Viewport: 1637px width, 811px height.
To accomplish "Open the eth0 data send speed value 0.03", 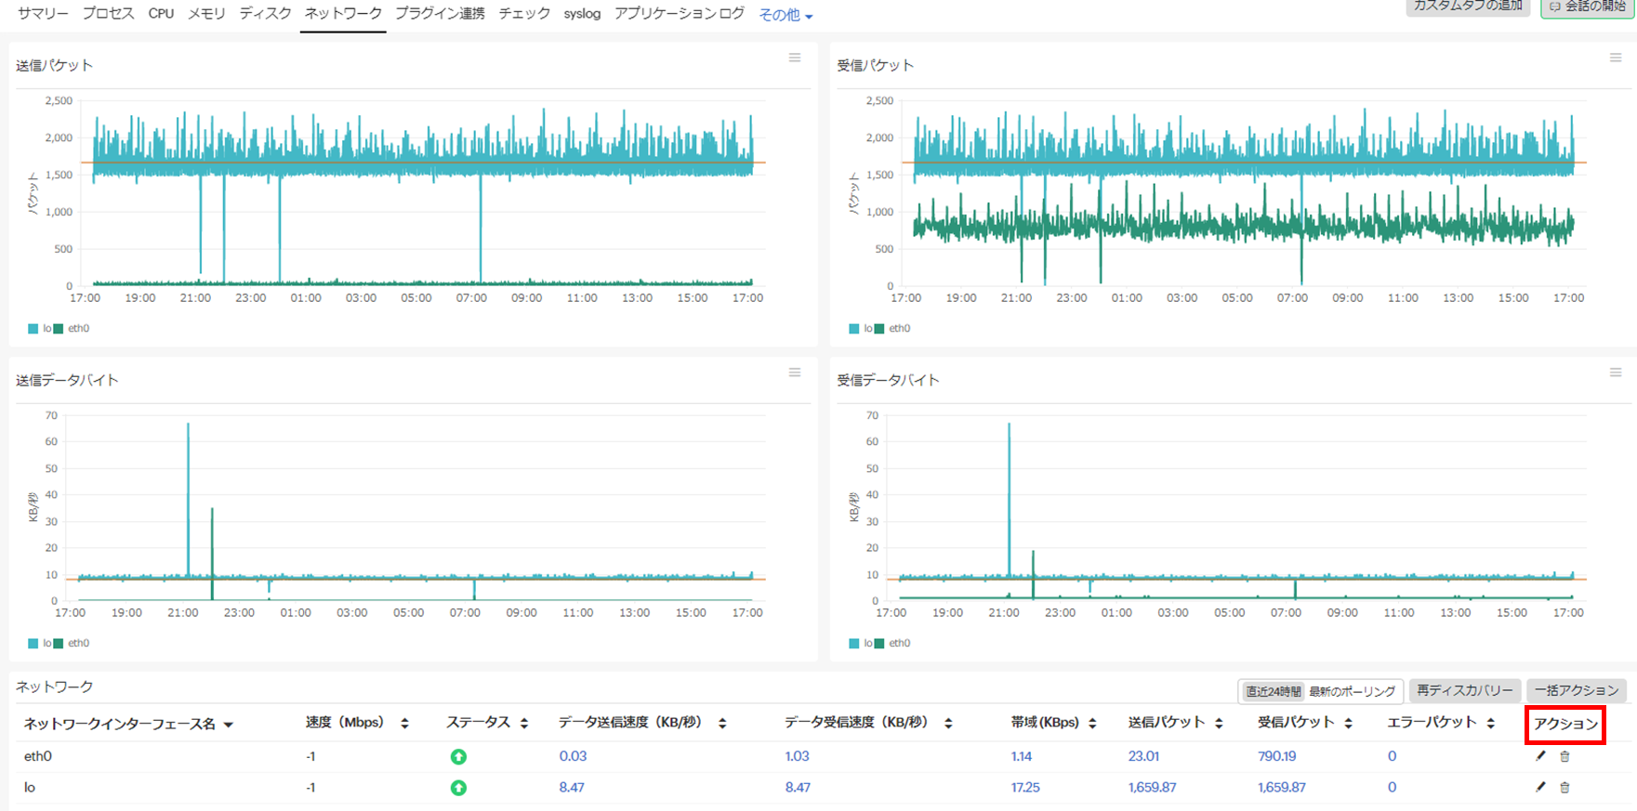I will (573, 756).
